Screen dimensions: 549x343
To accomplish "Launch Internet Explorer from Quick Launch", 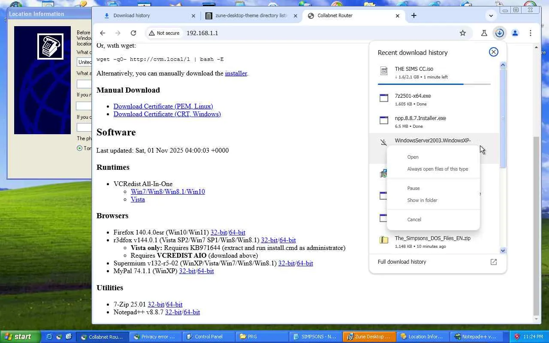I will [49, 337].
